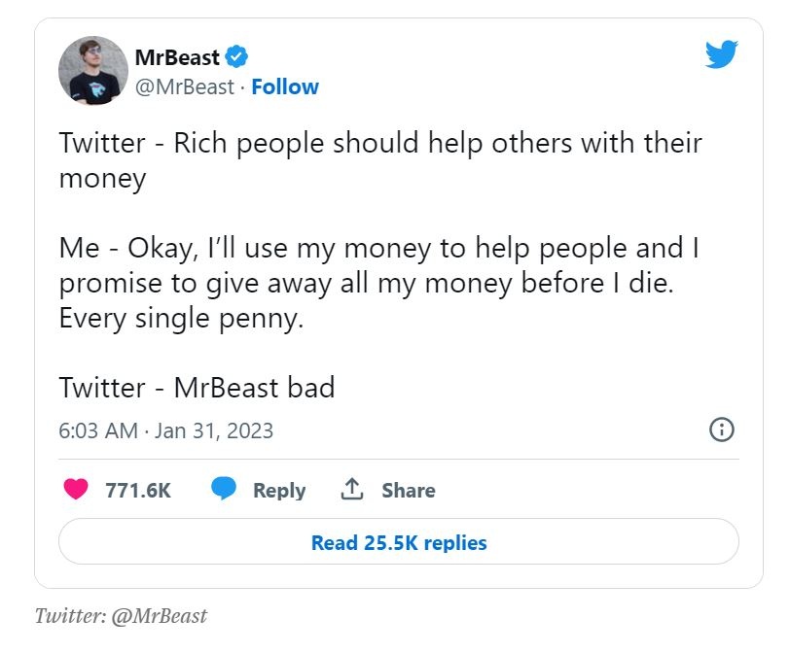Click the MrBeast display name
This screenshot has width=790, height=653.
tap(177, 56)
